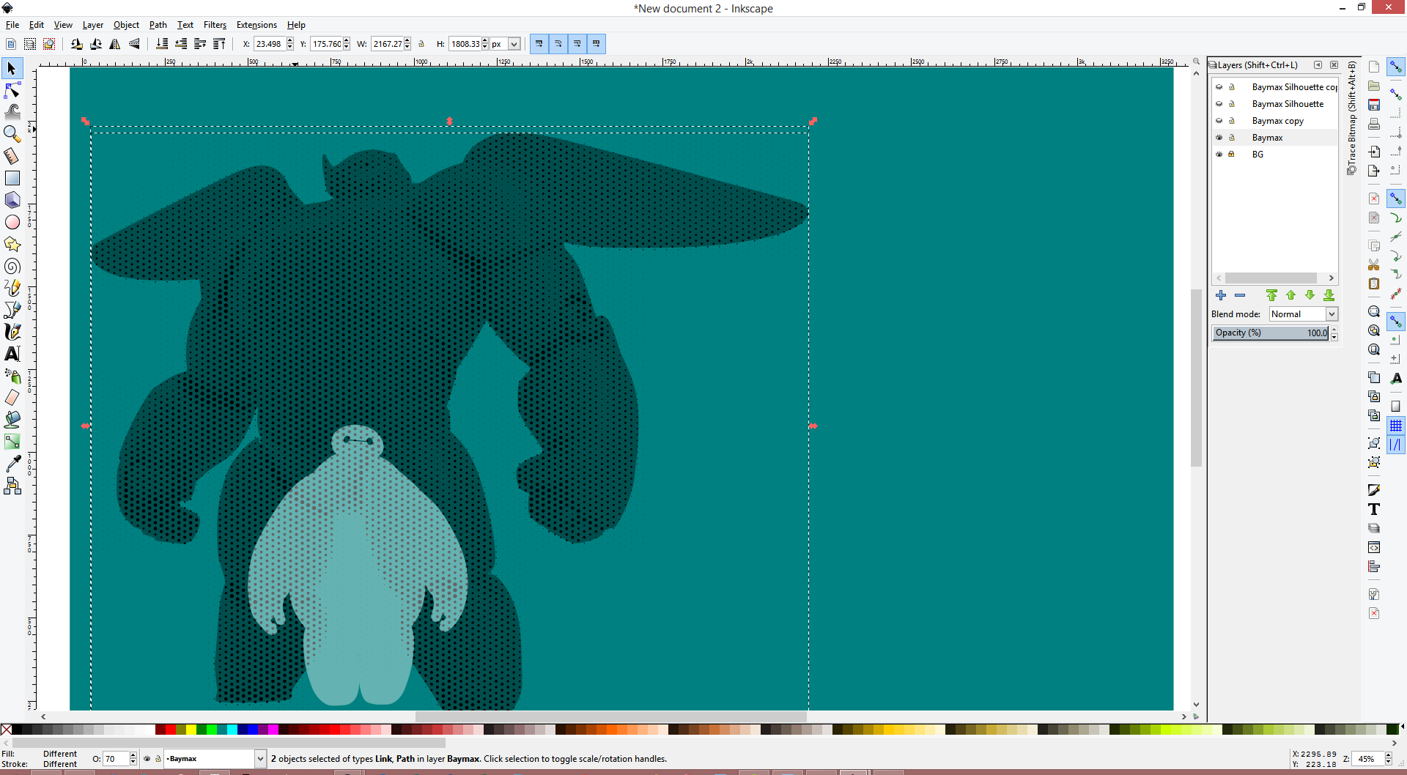Toggle visibility of Baymax copy layer

click(x=1219, y=121)
